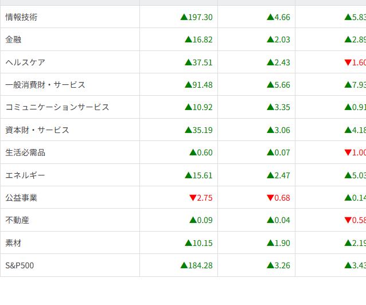Image resolution: width=366 pixels, height=305 pixels.
Task: Choose the コミュニケーションサービス row label
Action: [57, 107]
